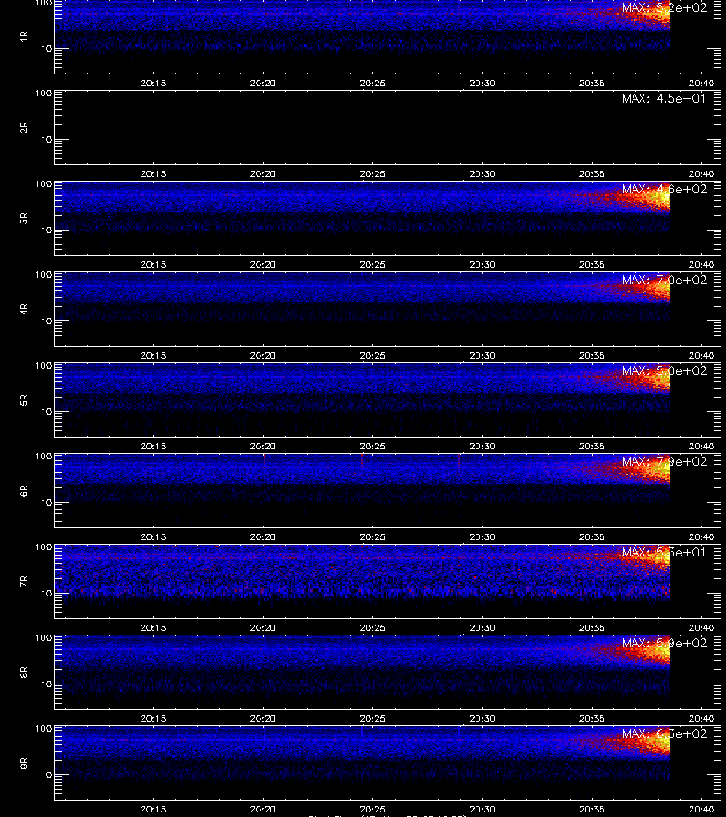Screen dimensions: 726x817
Task: Click the 20:25 tick label below panel 3R
Action: (372, 264)
